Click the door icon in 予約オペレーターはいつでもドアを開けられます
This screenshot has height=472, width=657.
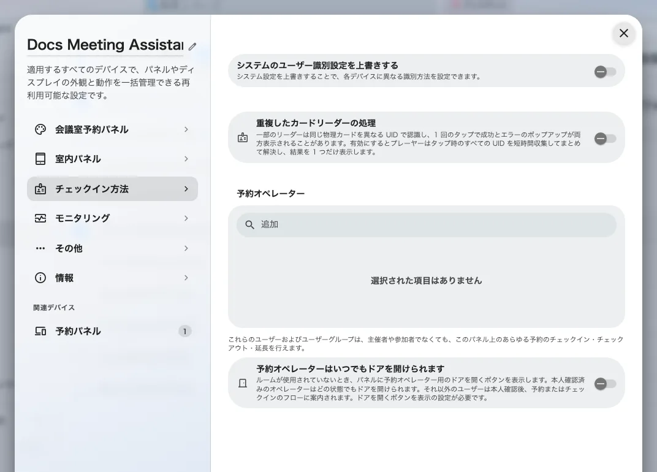tap(243, 383)
